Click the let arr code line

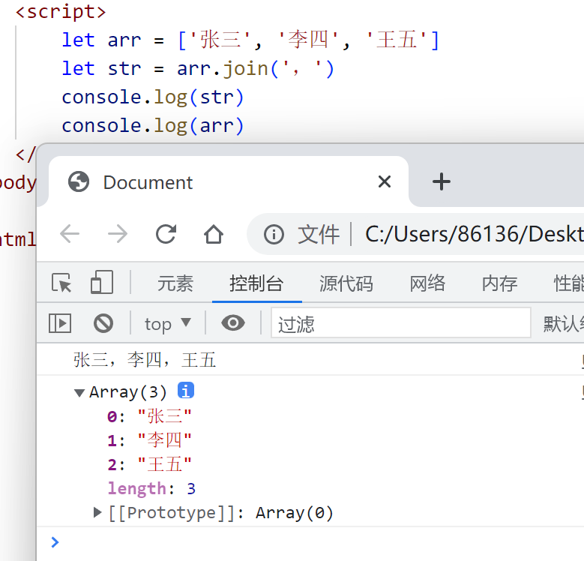250,40
